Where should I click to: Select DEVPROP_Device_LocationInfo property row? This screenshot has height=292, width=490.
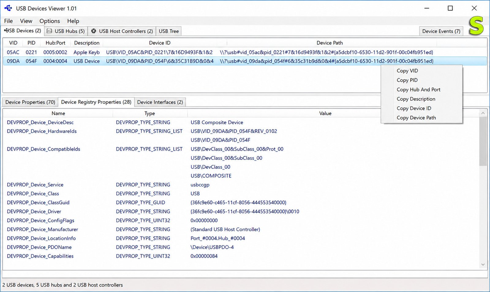tap(241, 238)
